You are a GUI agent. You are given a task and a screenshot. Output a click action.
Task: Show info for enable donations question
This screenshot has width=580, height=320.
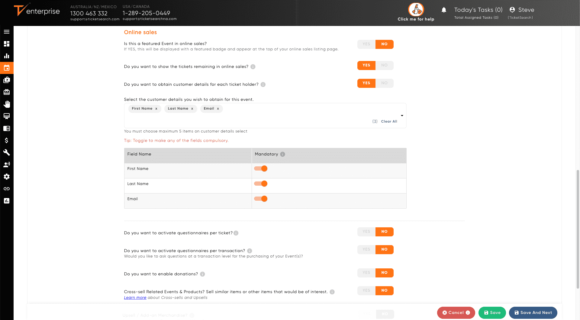point(202,274)
